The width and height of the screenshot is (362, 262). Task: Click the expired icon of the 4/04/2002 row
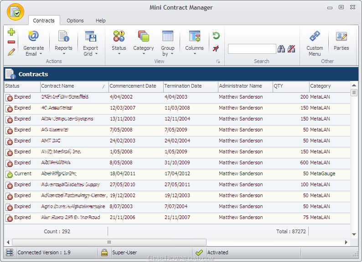click(x=9, y=98)
